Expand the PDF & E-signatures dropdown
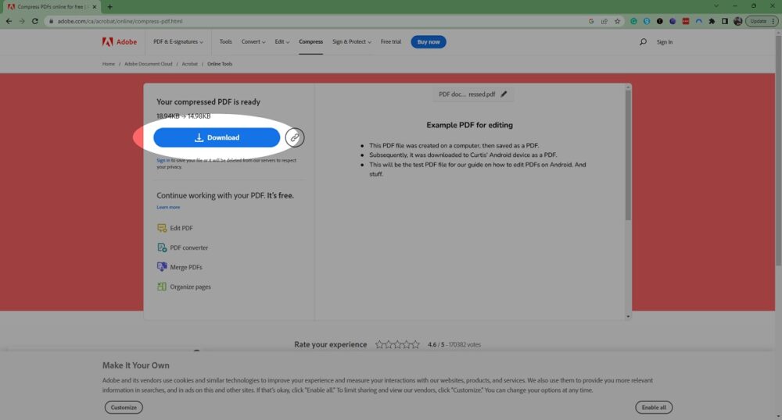The image size is (782, 420). (178, 42)
